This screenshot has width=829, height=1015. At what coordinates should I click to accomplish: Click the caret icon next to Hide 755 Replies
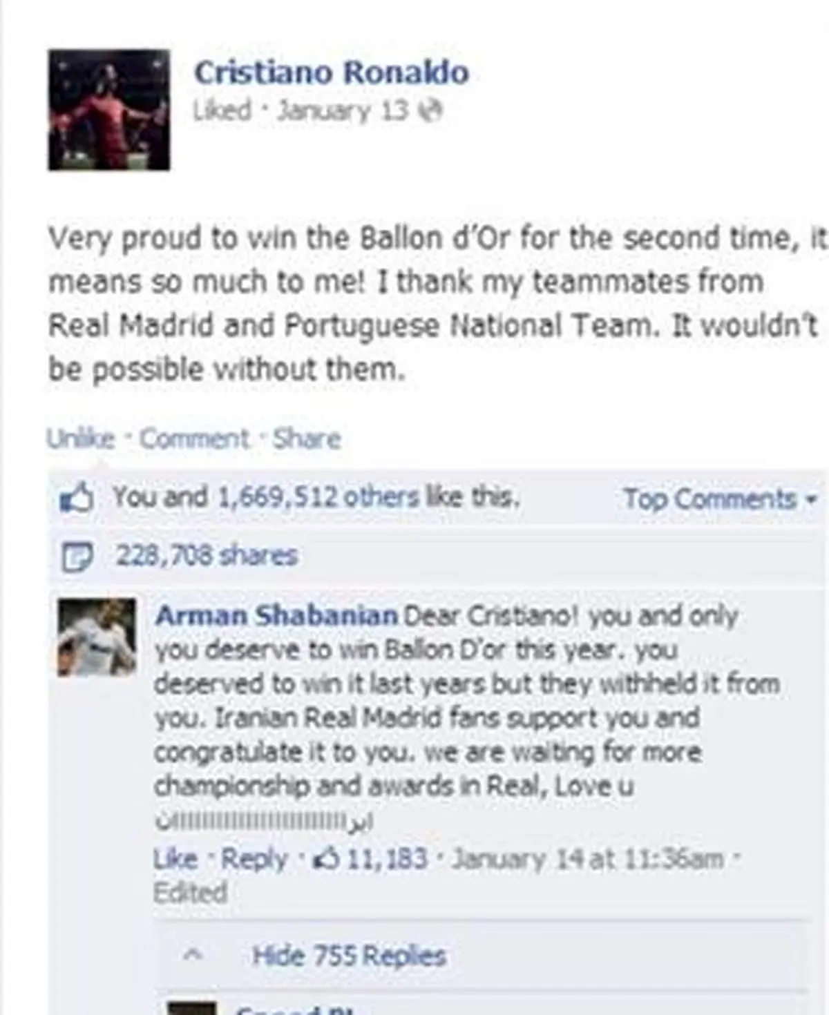coord(193,956)
